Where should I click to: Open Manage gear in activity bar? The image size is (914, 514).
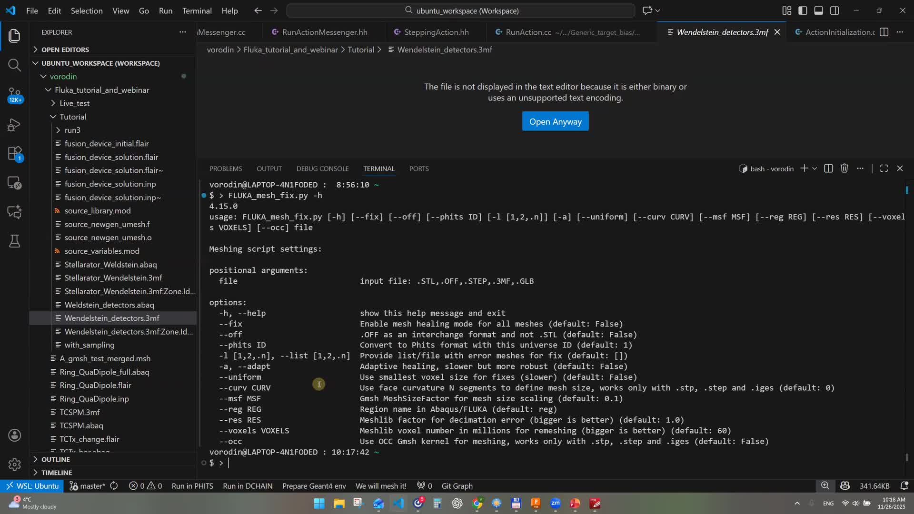click(x=14, y=464)
